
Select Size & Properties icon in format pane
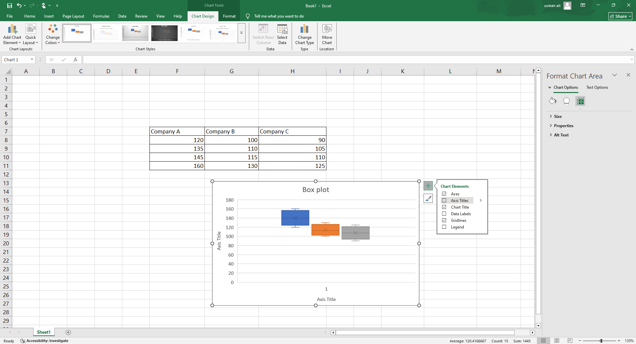(x=580, y=101)
